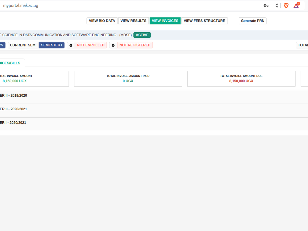Switch to VIEW RESULTS tab

(133, 21)
